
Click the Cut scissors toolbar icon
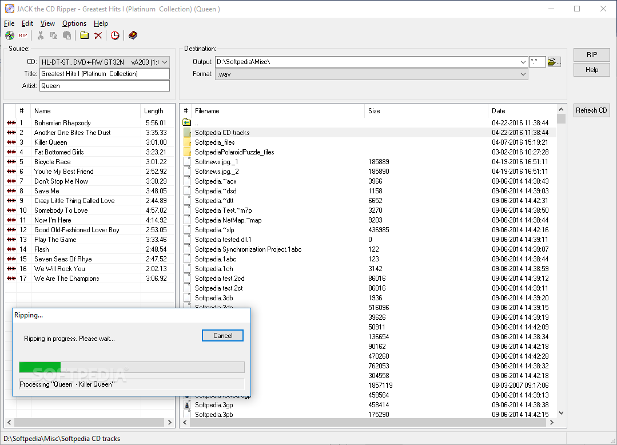(41, 35)
